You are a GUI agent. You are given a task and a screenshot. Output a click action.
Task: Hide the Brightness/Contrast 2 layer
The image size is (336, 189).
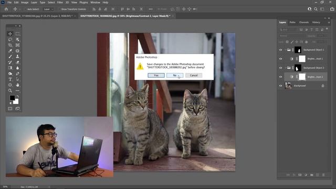281,77
